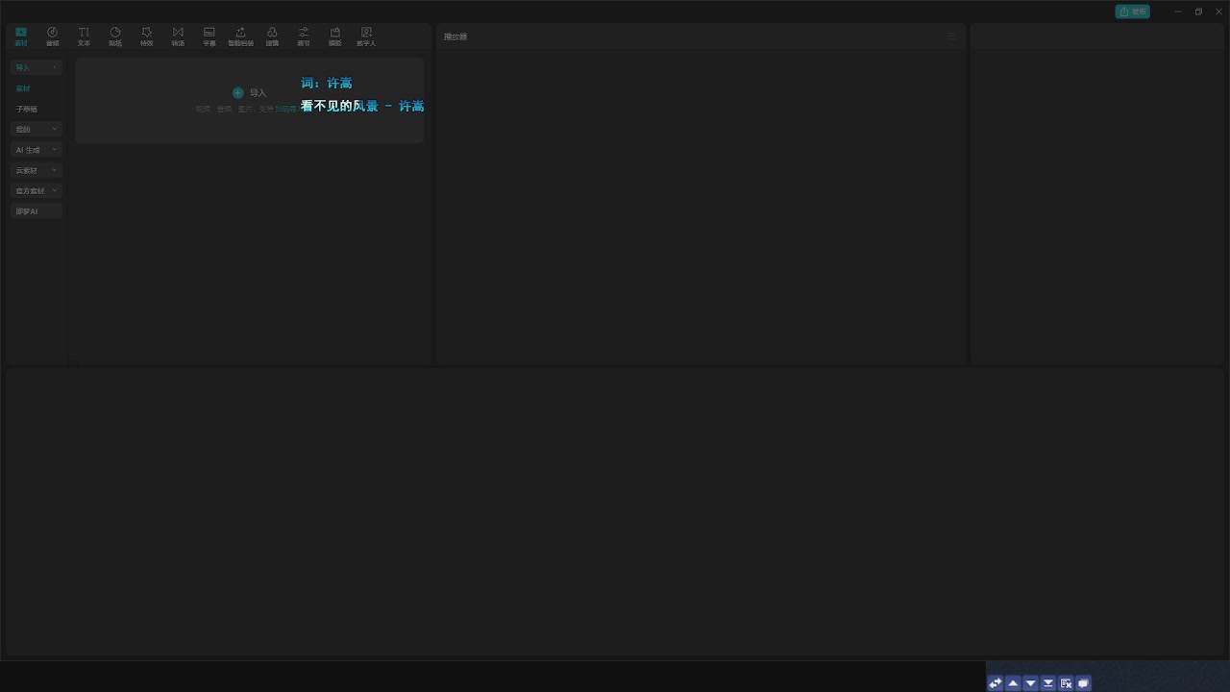Close the editor window

[x=1219, y=12]
